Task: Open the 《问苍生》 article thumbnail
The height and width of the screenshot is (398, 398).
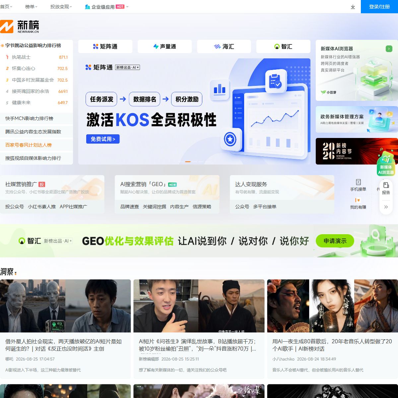Action: coord(199,306)
